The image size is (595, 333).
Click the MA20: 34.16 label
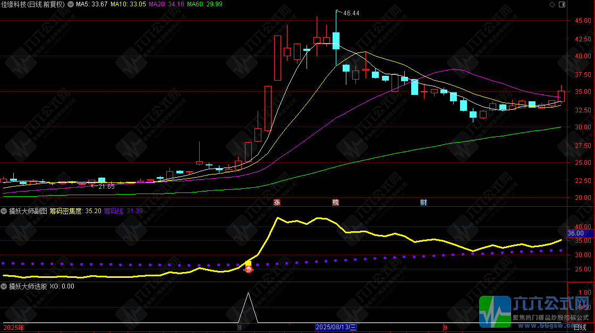(167, 4)
